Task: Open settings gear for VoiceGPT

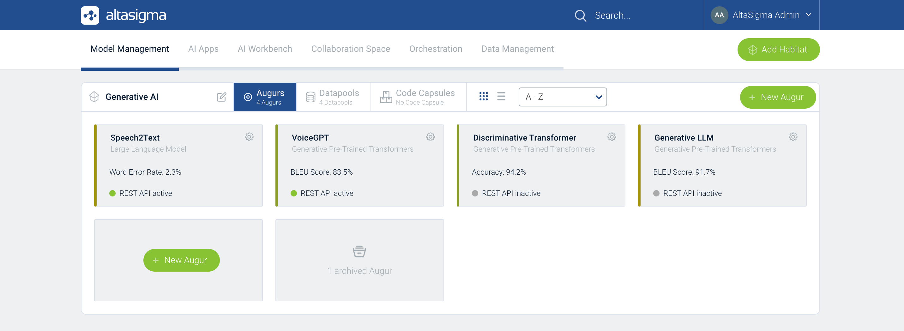Action: click(430, 137)
